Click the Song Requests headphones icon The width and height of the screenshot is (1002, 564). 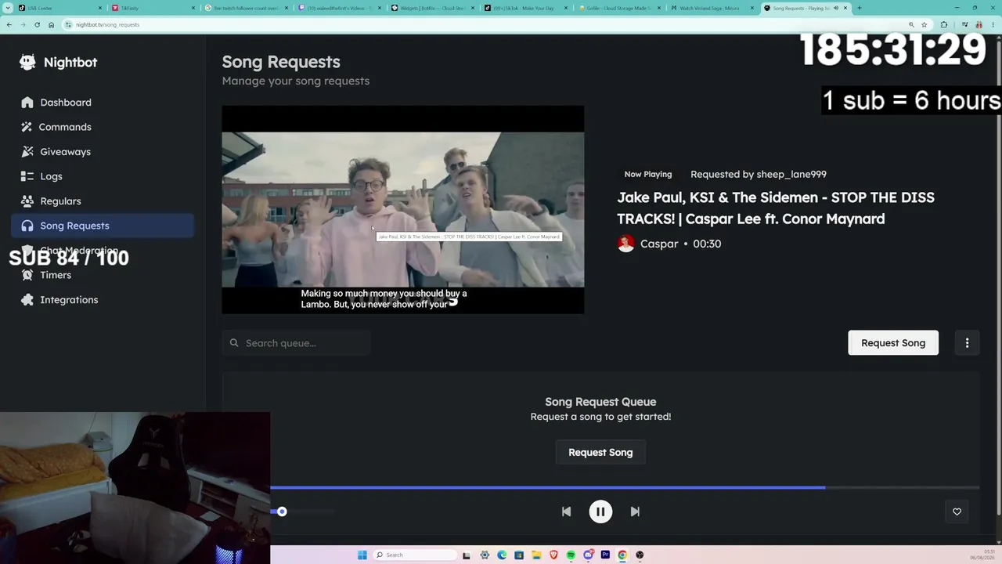pos(27,226)
